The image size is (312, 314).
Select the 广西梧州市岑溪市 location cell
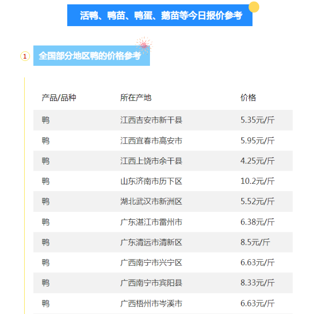click(151, 304)
